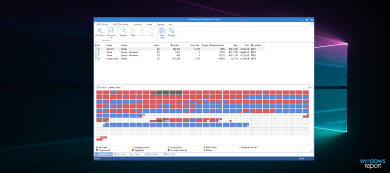The width and height of the screenshot is (390, 173).
Task: Click drive icon for G: row
Action: pos(96,58)
